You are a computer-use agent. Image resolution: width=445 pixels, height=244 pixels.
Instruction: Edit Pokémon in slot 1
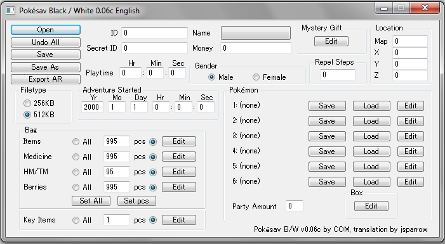pyautogui.click(x=411, y=106)
